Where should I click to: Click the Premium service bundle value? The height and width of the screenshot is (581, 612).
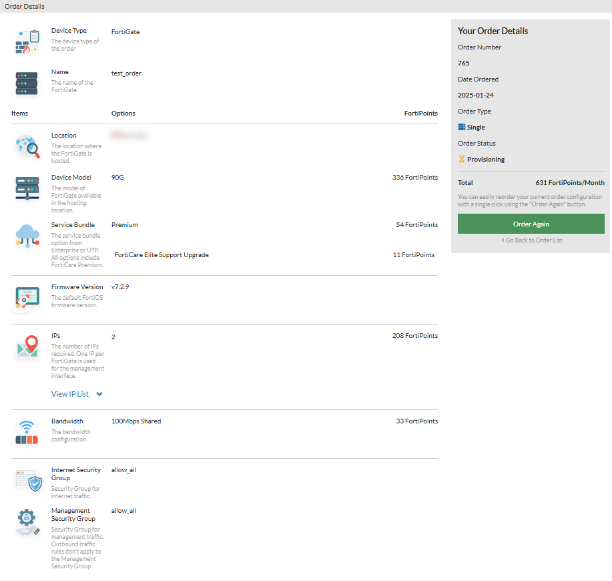(125, 225)
